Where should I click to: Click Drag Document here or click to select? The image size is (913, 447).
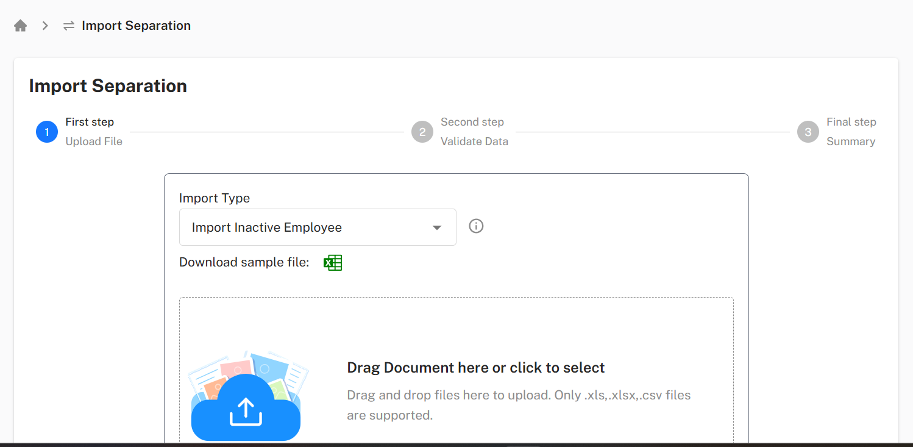pos(475,367)
